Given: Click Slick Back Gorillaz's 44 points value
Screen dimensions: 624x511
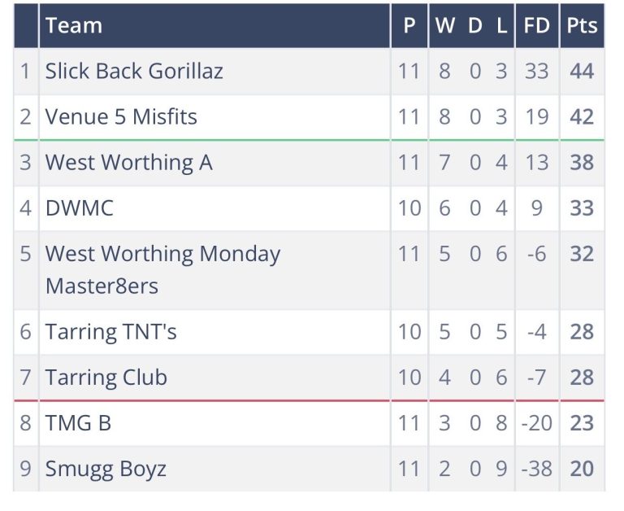Looking at the screenshot, I should pyautogui.click(x=582, y=72).
